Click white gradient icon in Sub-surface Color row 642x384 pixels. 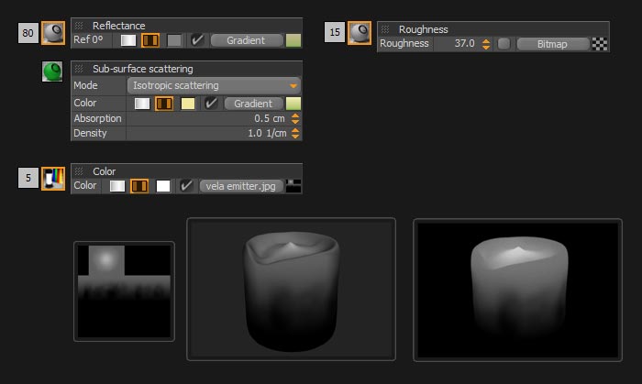point(142,104)
